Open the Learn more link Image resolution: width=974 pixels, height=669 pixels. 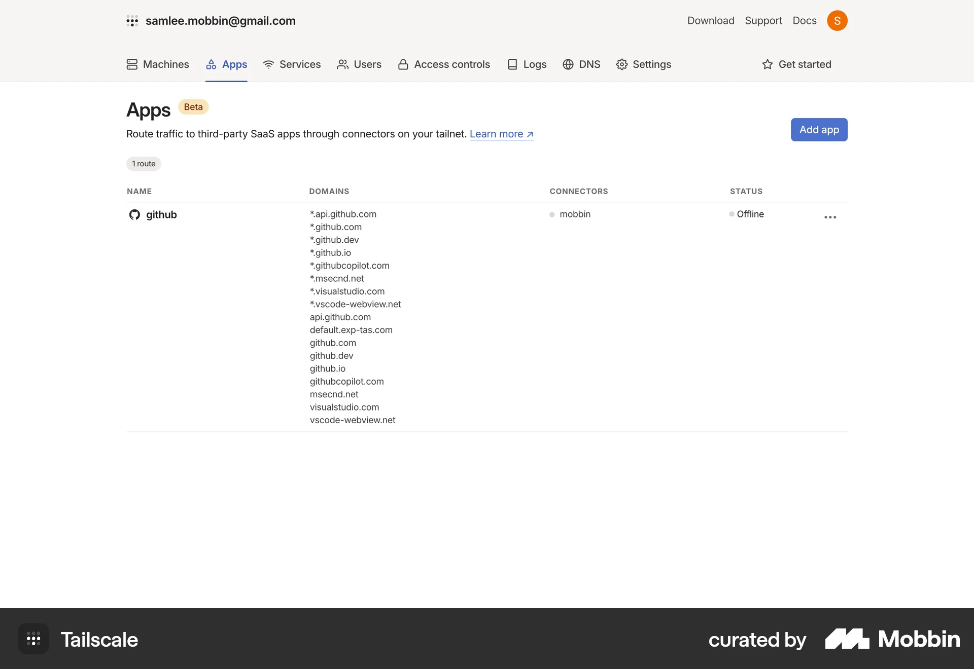coord(501,134)
